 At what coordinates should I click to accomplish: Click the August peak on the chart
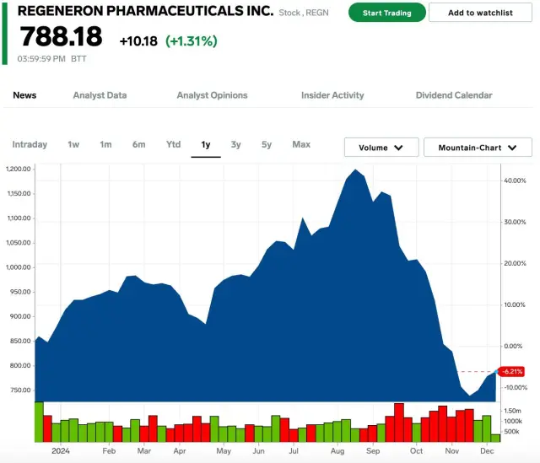(x=355, y=171)
